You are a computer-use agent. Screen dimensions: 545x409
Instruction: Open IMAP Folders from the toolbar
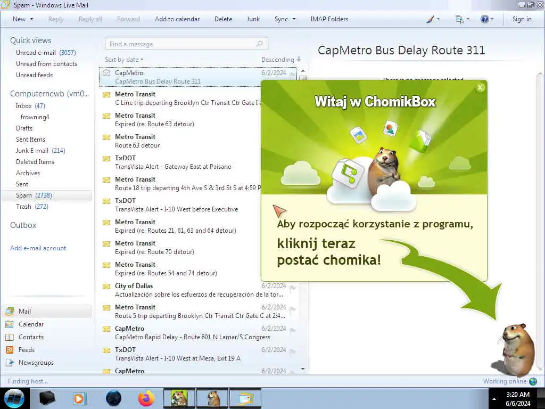(x=329, y=19)
